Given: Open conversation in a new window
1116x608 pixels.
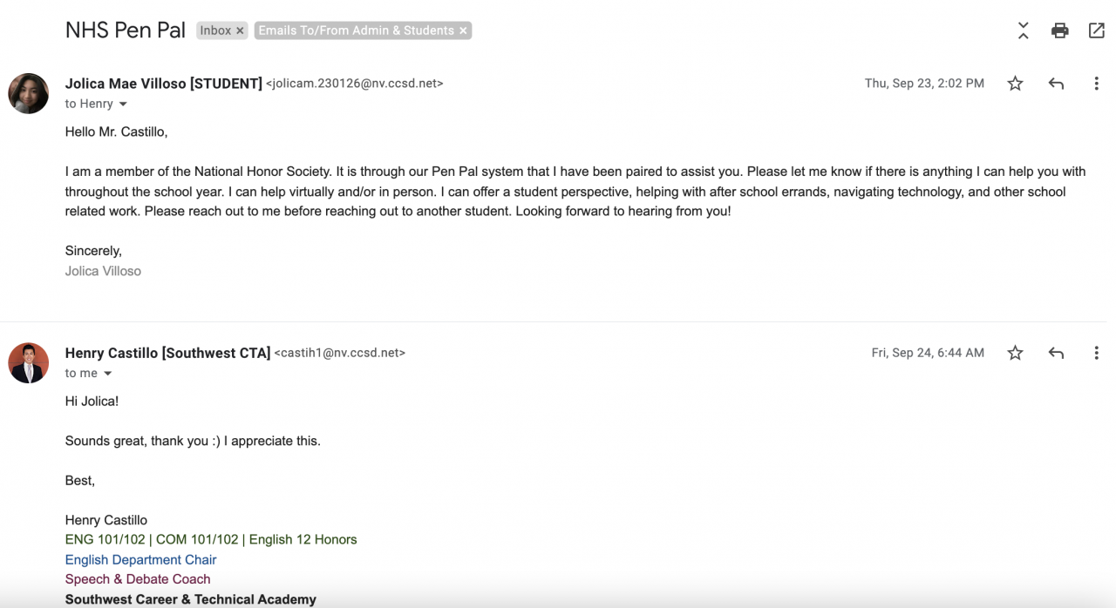Looking at the screenshot, I should (x=1096, y=30).
